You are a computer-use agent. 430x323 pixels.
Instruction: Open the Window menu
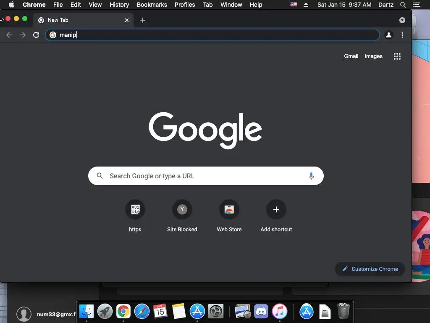click(231, 5)
